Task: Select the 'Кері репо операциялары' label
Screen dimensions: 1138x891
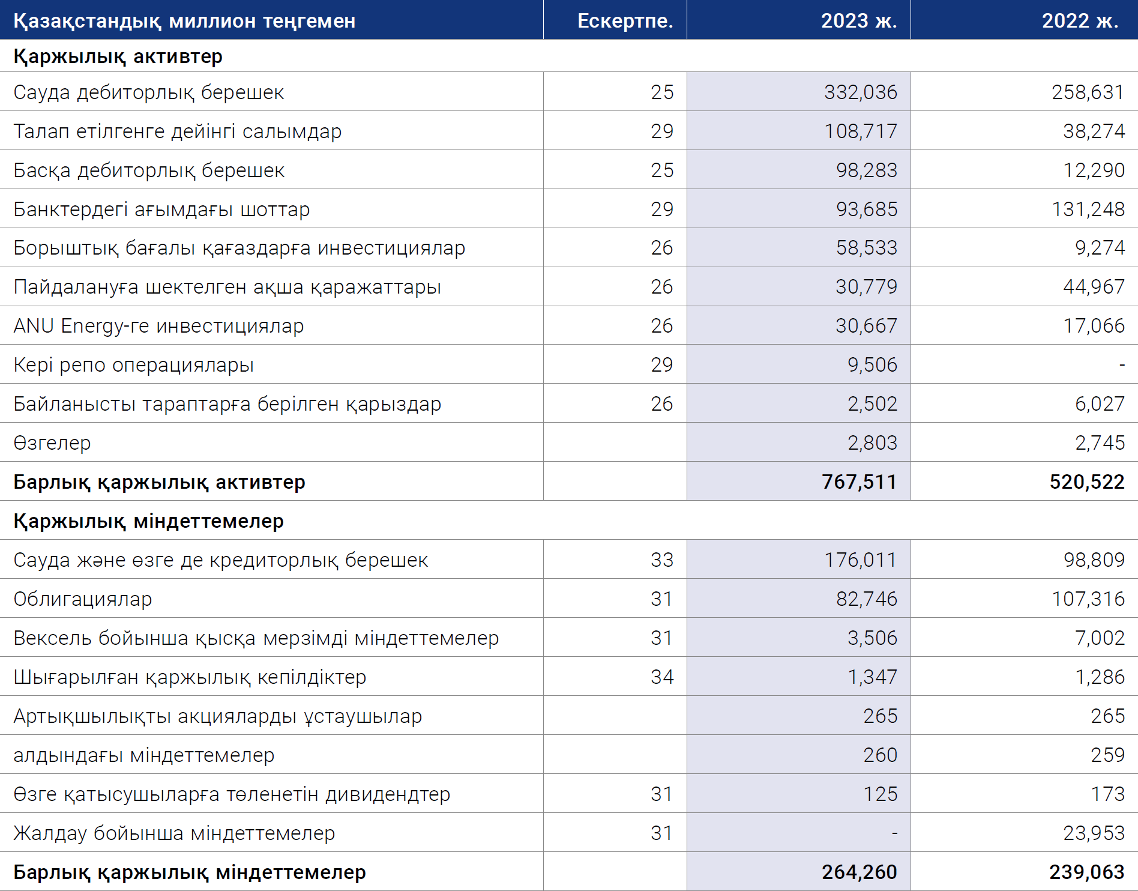Action: (133, 365)
